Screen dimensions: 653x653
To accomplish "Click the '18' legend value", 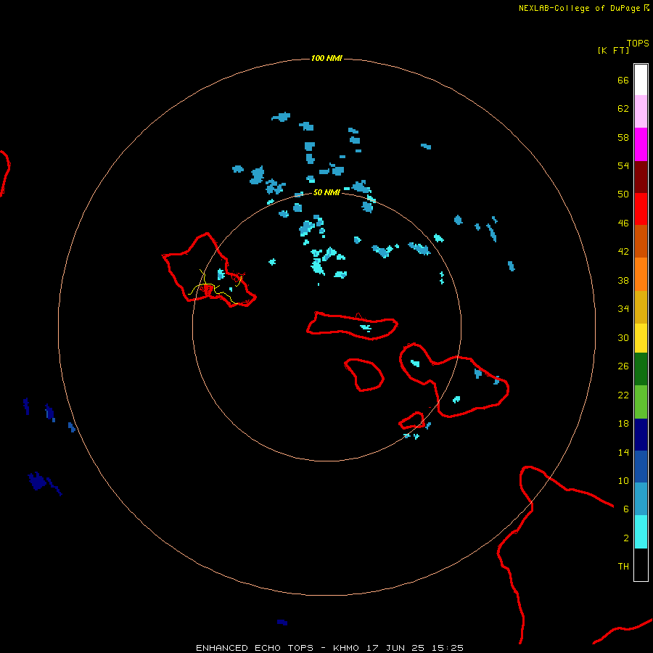I will [x=623, y=424].
